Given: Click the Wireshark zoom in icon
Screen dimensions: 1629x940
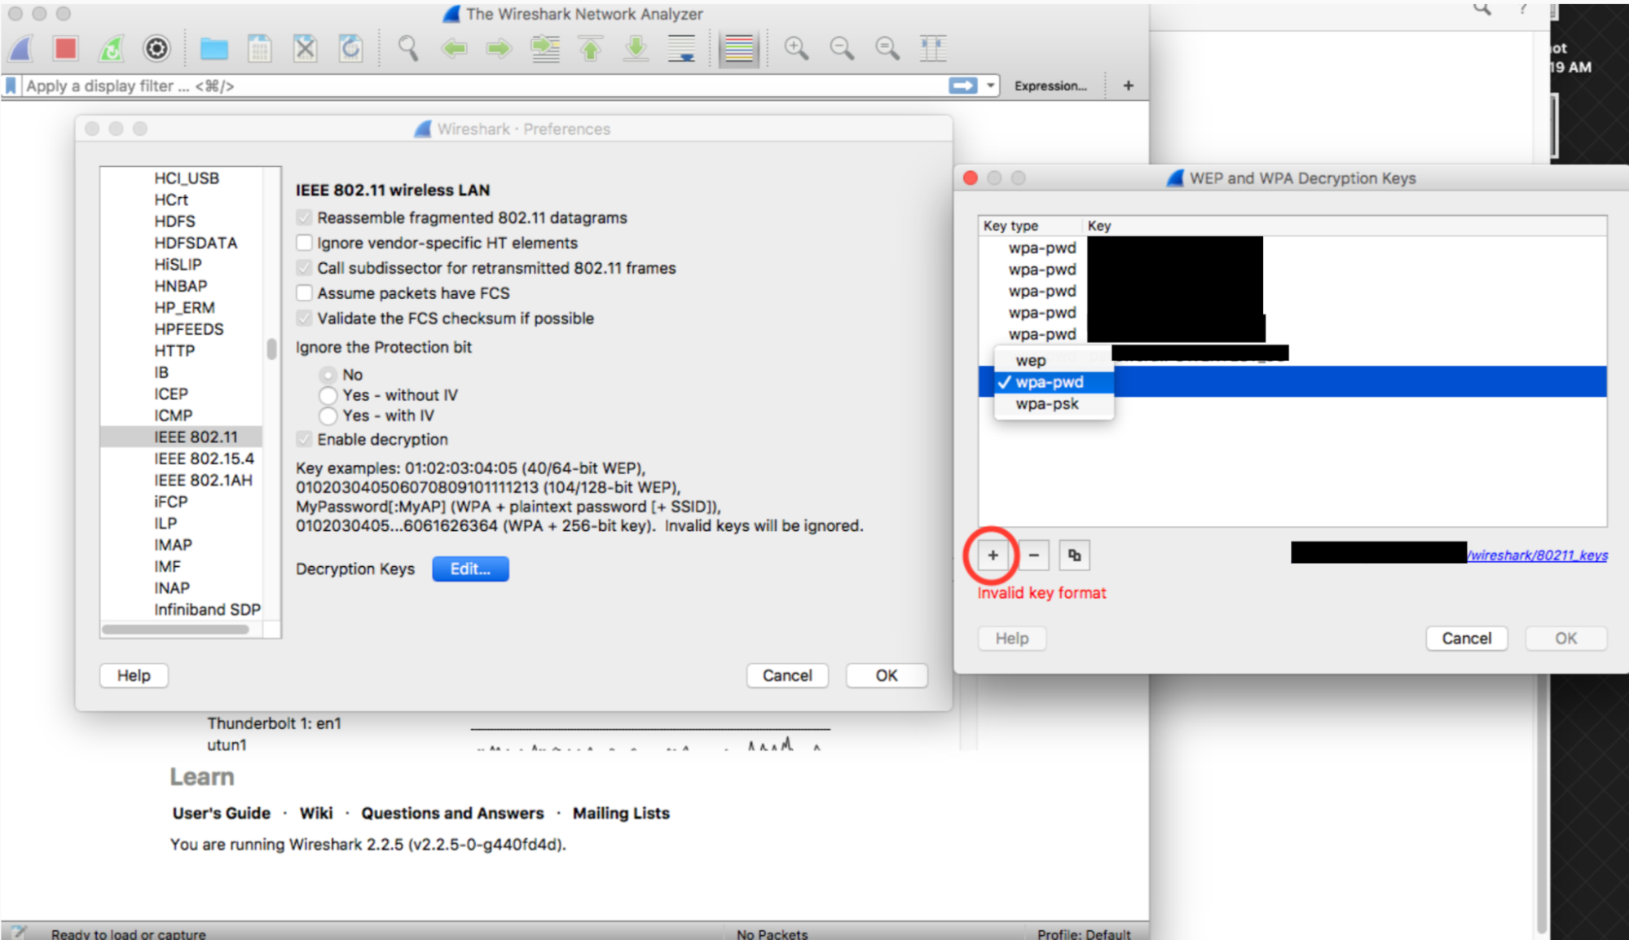Looking at the screenshot, I should tap(796, 47).
